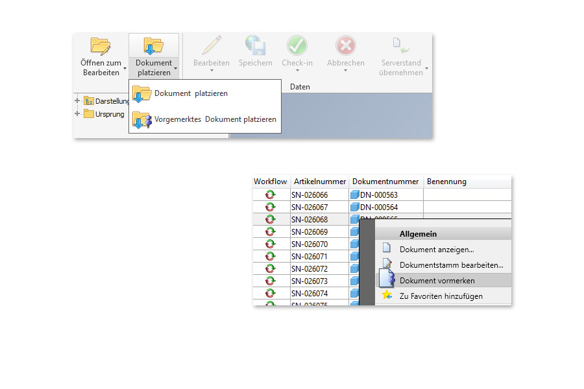Select Dokument vormerken in context menu
The image size is (584, 389).
[437, 281]
